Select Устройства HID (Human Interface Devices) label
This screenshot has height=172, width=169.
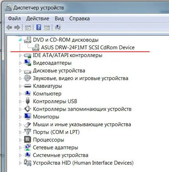[x=83, y=163]
